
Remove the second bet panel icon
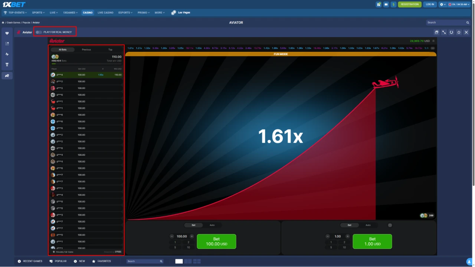(x=390, y=225)
